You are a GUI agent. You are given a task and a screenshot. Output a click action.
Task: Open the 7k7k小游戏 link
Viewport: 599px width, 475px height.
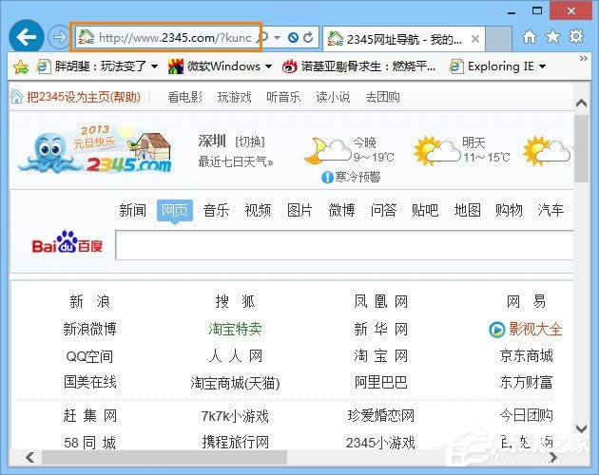pos(235,416)
